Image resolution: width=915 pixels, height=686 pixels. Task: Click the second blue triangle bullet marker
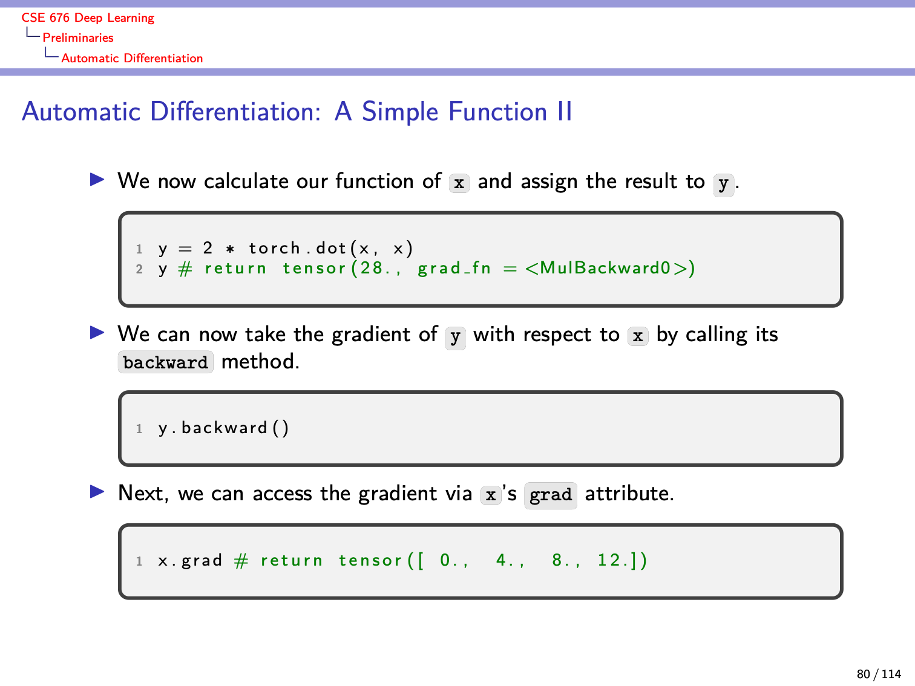(97, 333)
